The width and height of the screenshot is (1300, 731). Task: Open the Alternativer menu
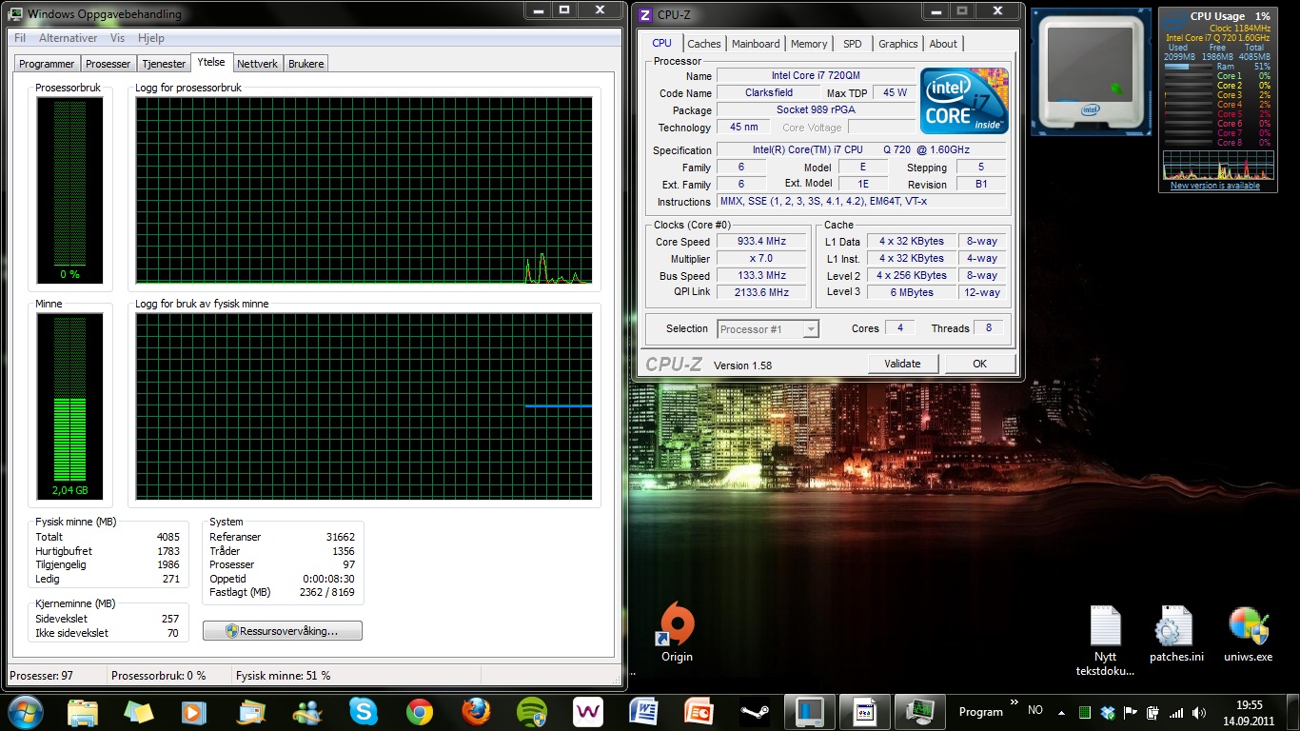click(x=68, y=38)
